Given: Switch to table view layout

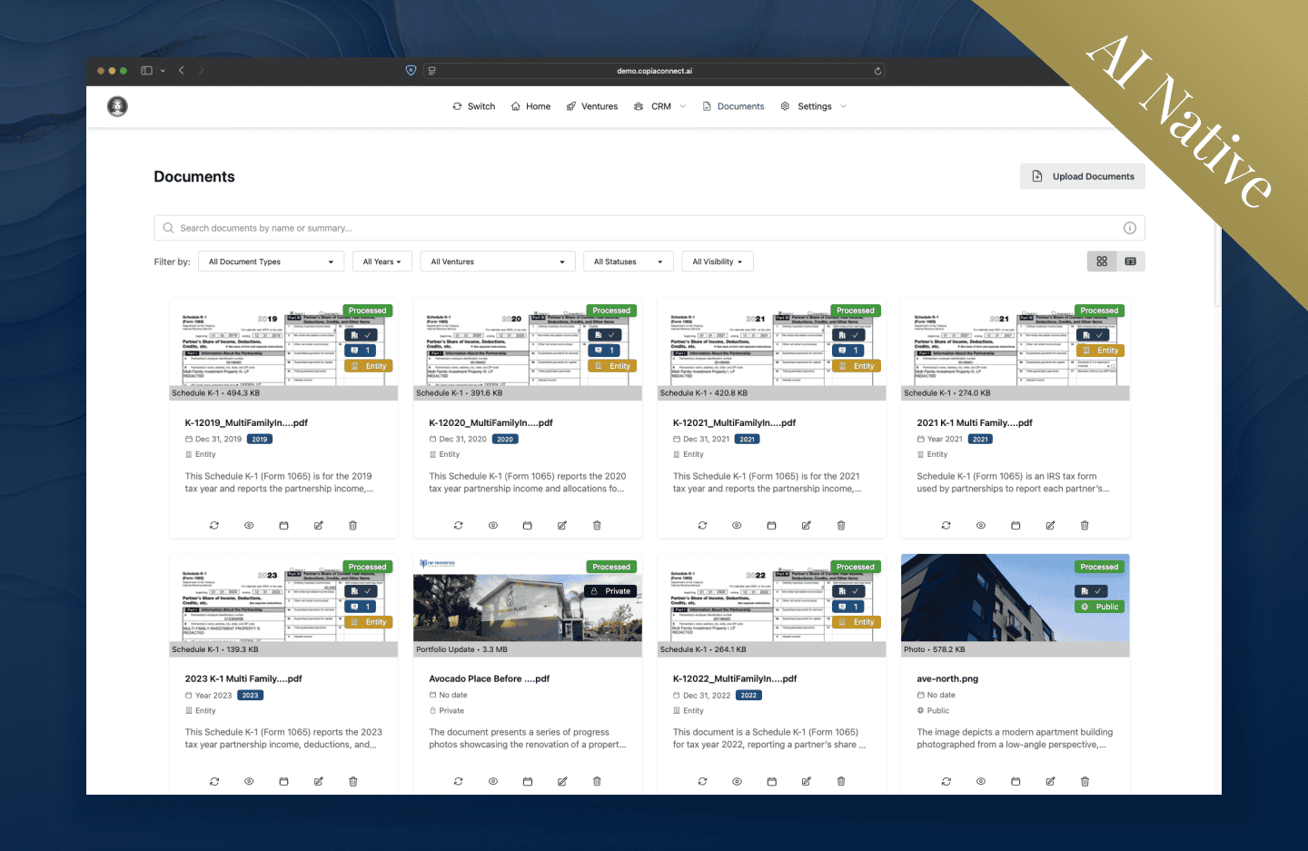Looking at the screenshot, I should click(1131, 261).
